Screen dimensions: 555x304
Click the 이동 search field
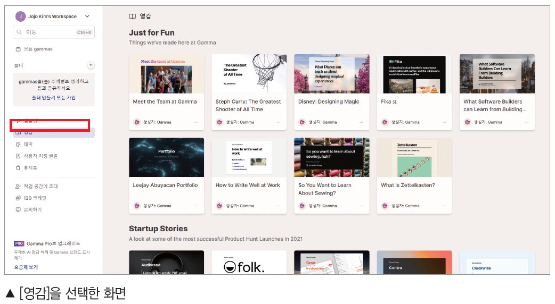click(x=54, y=32)
